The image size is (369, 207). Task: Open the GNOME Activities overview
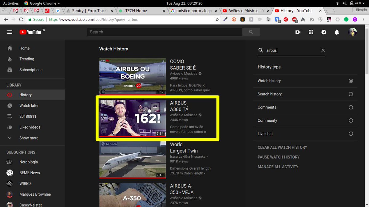pyautogui.click(x=11, y=3)
